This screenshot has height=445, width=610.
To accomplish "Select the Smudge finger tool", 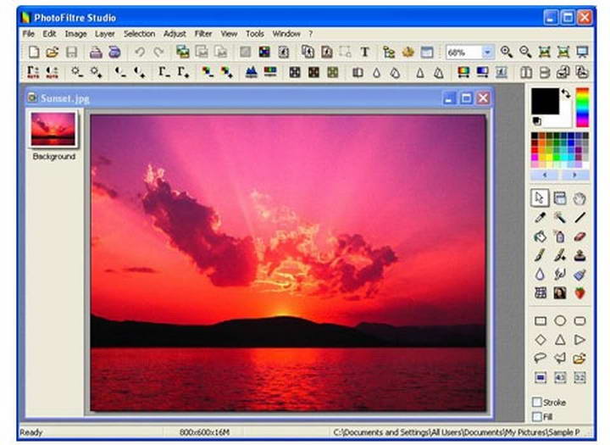I will point(560,275).
